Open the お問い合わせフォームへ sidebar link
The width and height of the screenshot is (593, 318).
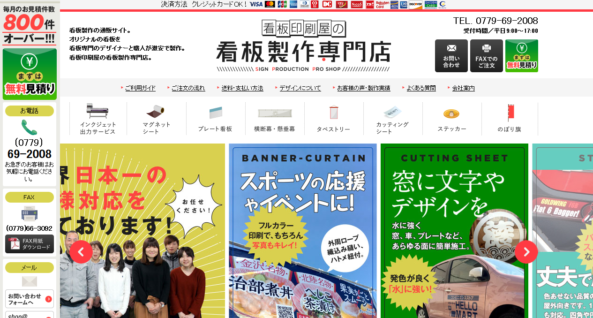(30, 299)
